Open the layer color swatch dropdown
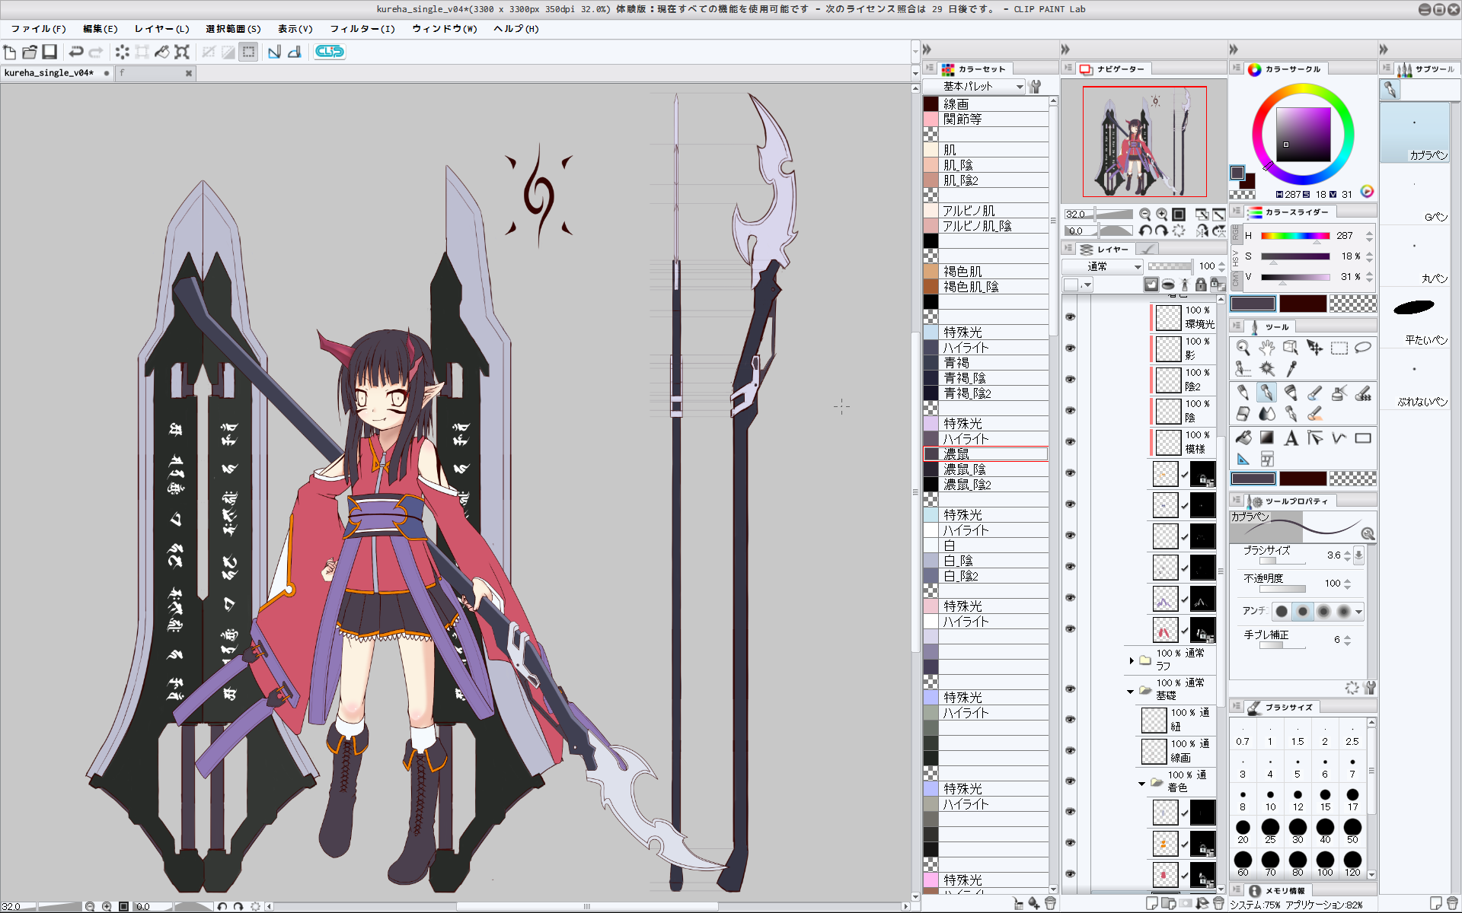 1078,285
